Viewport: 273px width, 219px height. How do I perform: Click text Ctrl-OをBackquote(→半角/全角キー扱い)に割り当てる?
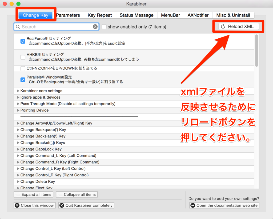[x=76, y=82]
